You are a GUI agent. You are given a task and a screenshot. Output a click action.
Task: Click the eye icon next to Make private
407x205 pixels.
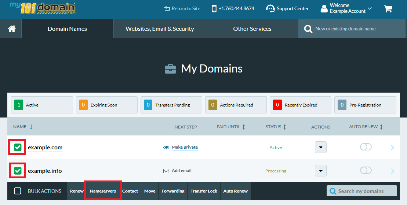tap(166, 148)
